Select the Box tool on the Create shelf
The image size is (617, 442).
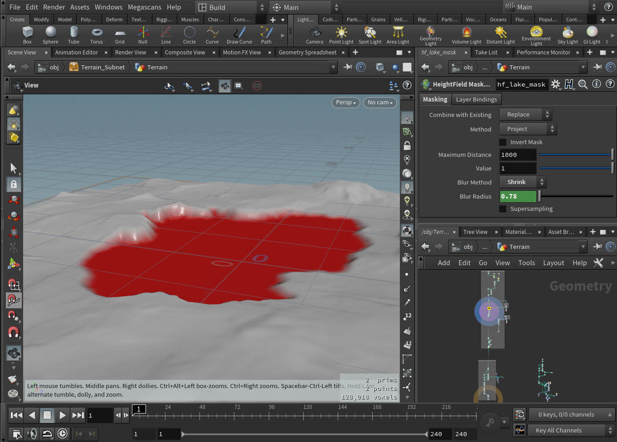27,34
